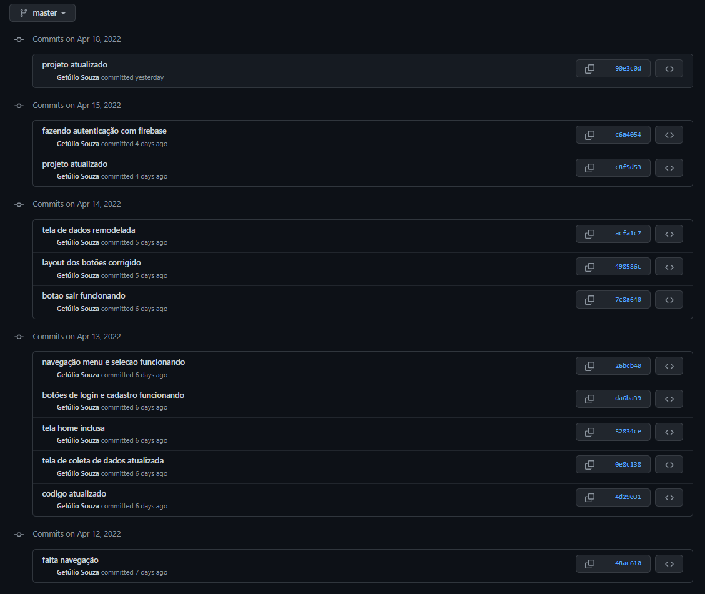Open the 'tela home inclusa' commit
Screen dimensions: 705x594
pyautogui.click(x=73, y=428)
